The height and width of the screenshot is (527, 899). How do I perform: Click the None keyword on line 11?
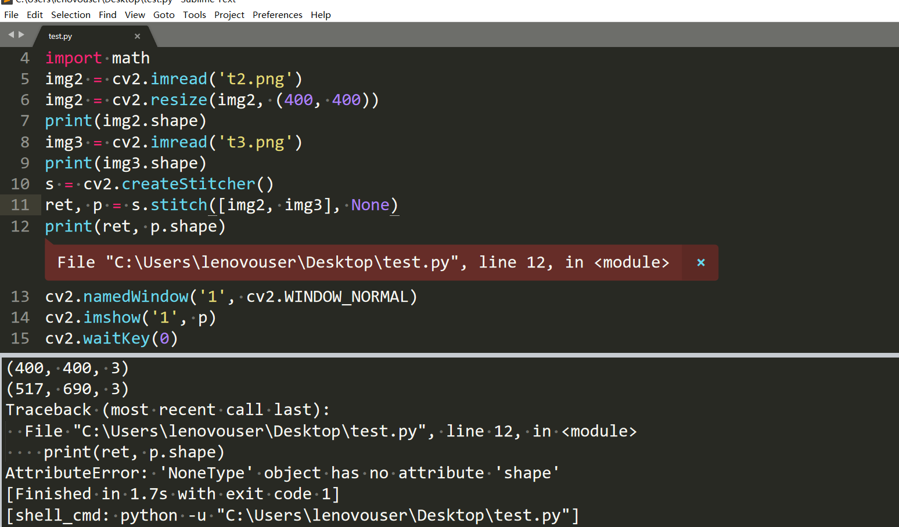[x=370, y=205]
